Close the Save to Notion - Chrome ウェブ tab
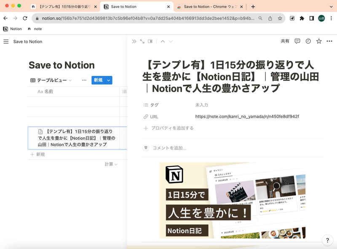 pyautogui.click(x=241, y=7)
